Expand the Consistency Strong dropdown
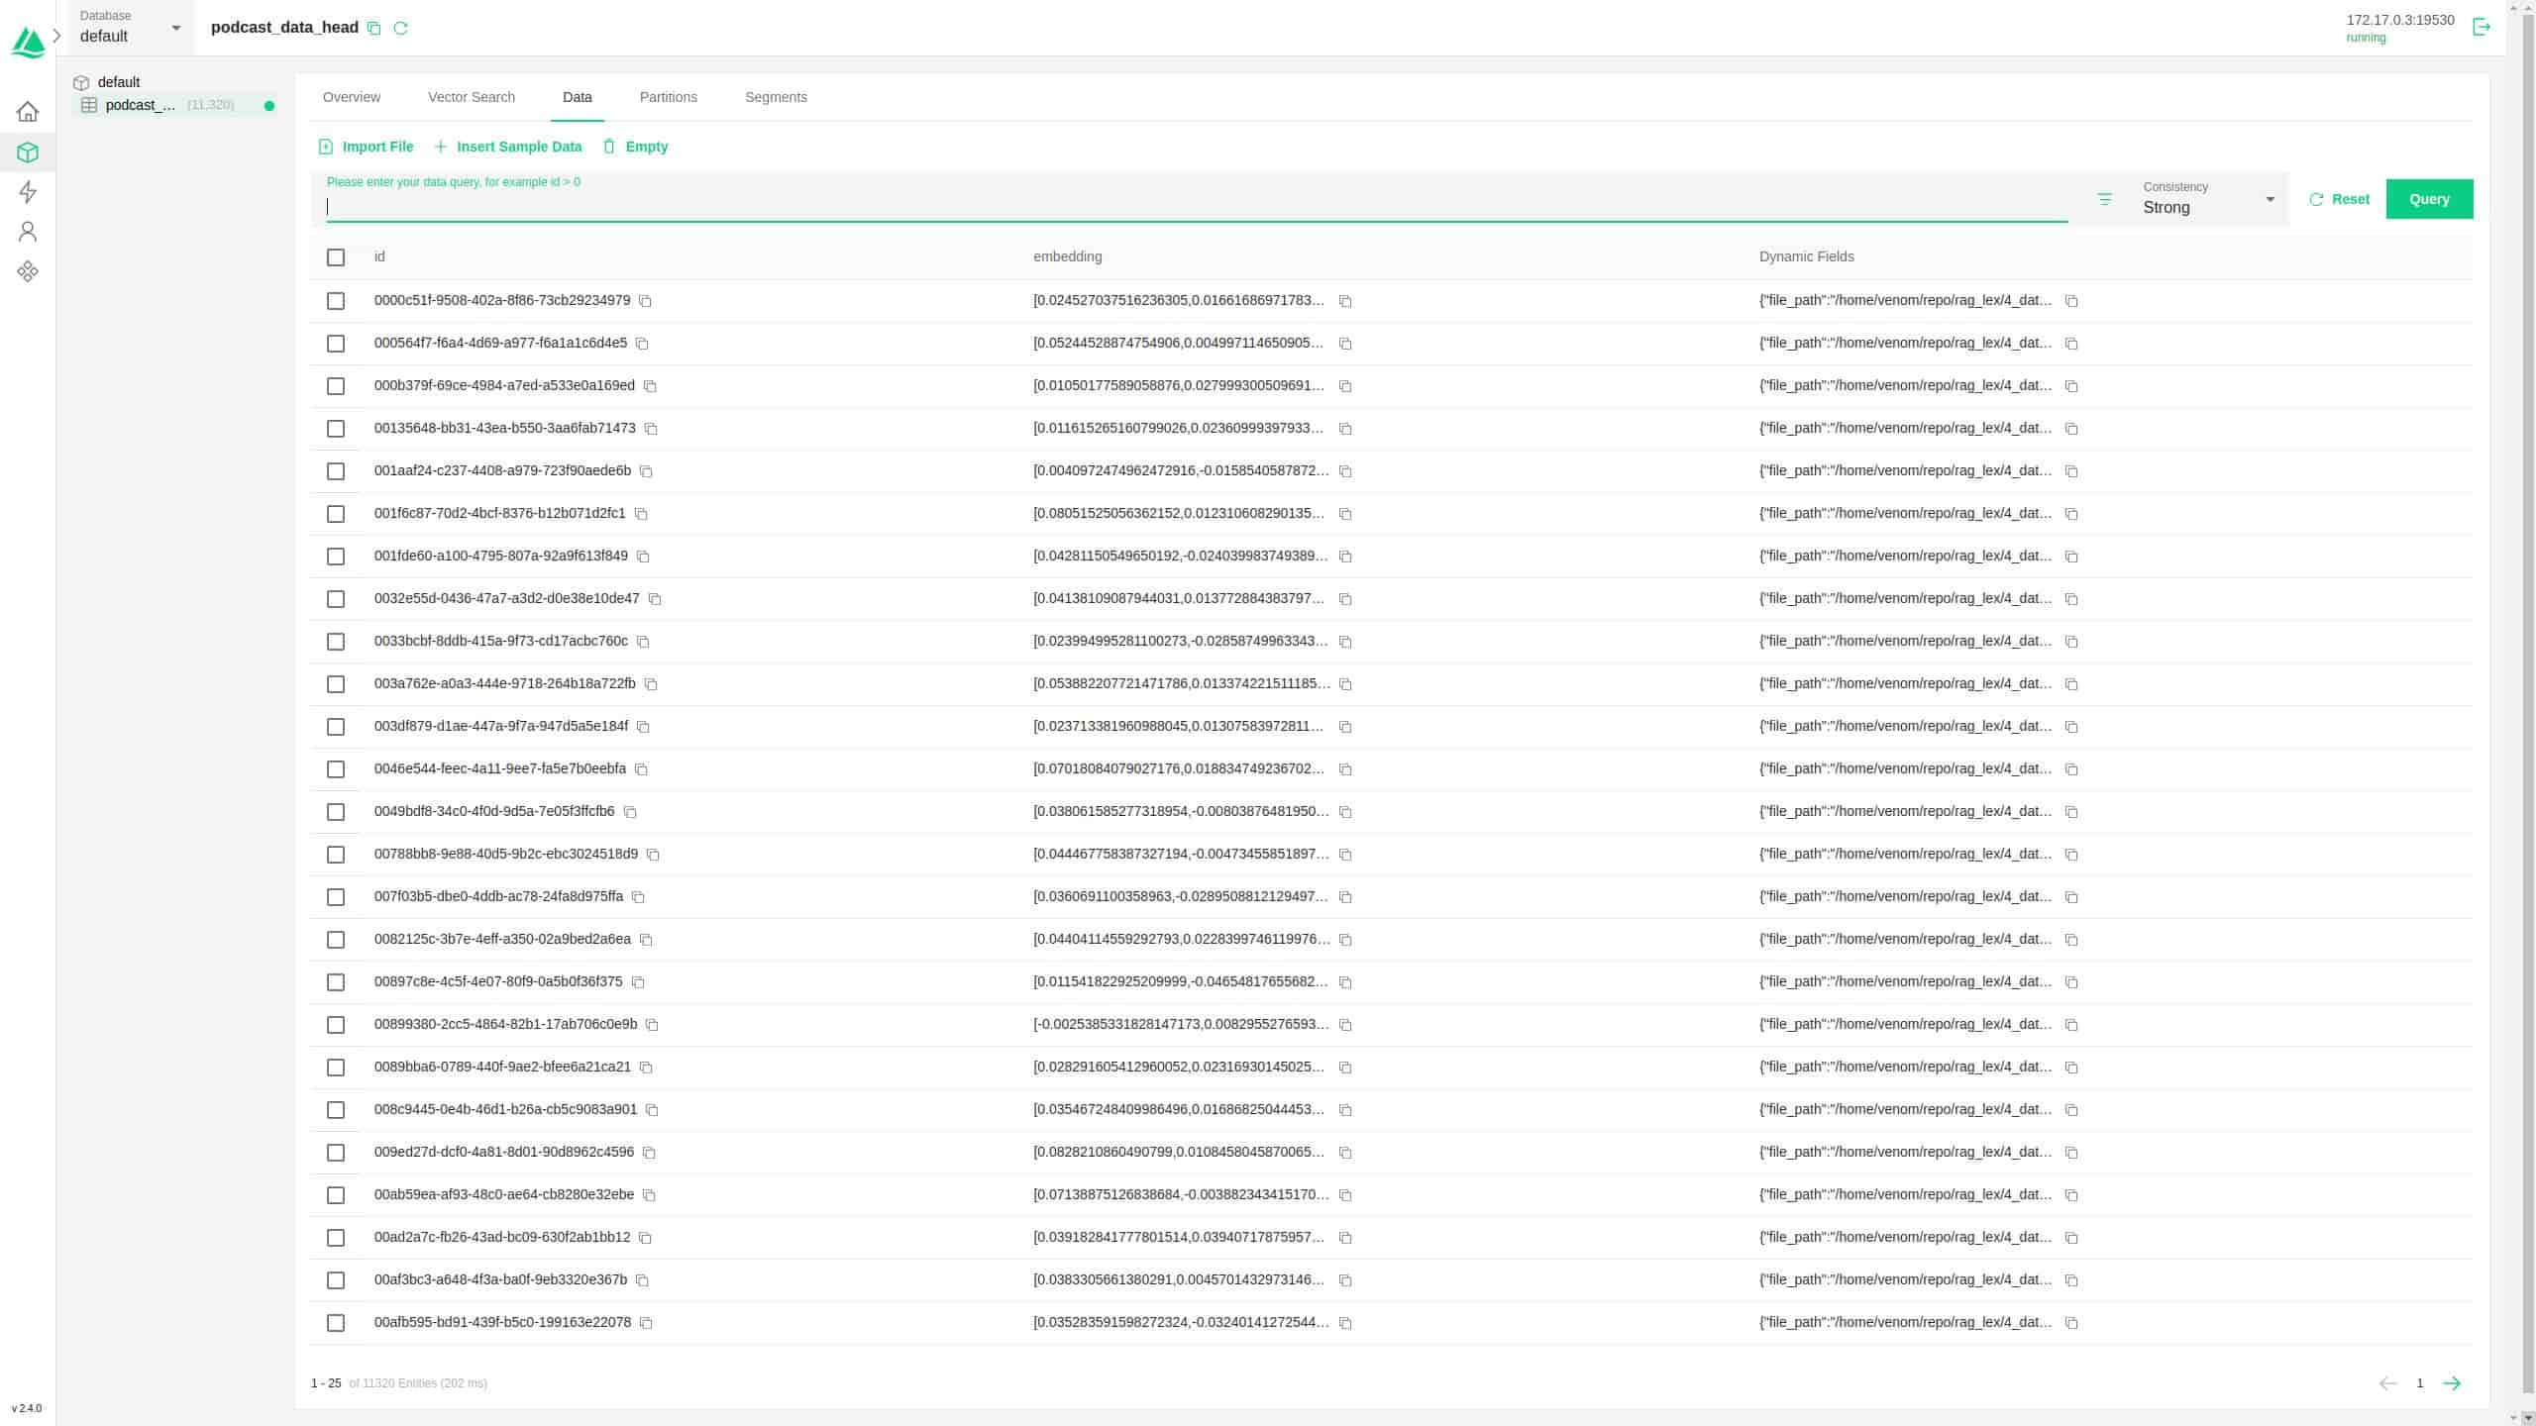The image size is (2536, 1426). [x=2209, y=199]
